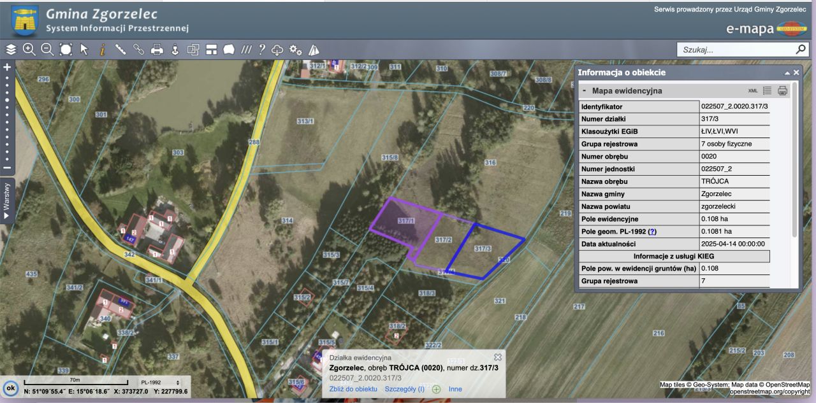Click parcel 317/3 outlined in blue
The width and height of the screenshot is (816, 403).
[x=484, y=251]
